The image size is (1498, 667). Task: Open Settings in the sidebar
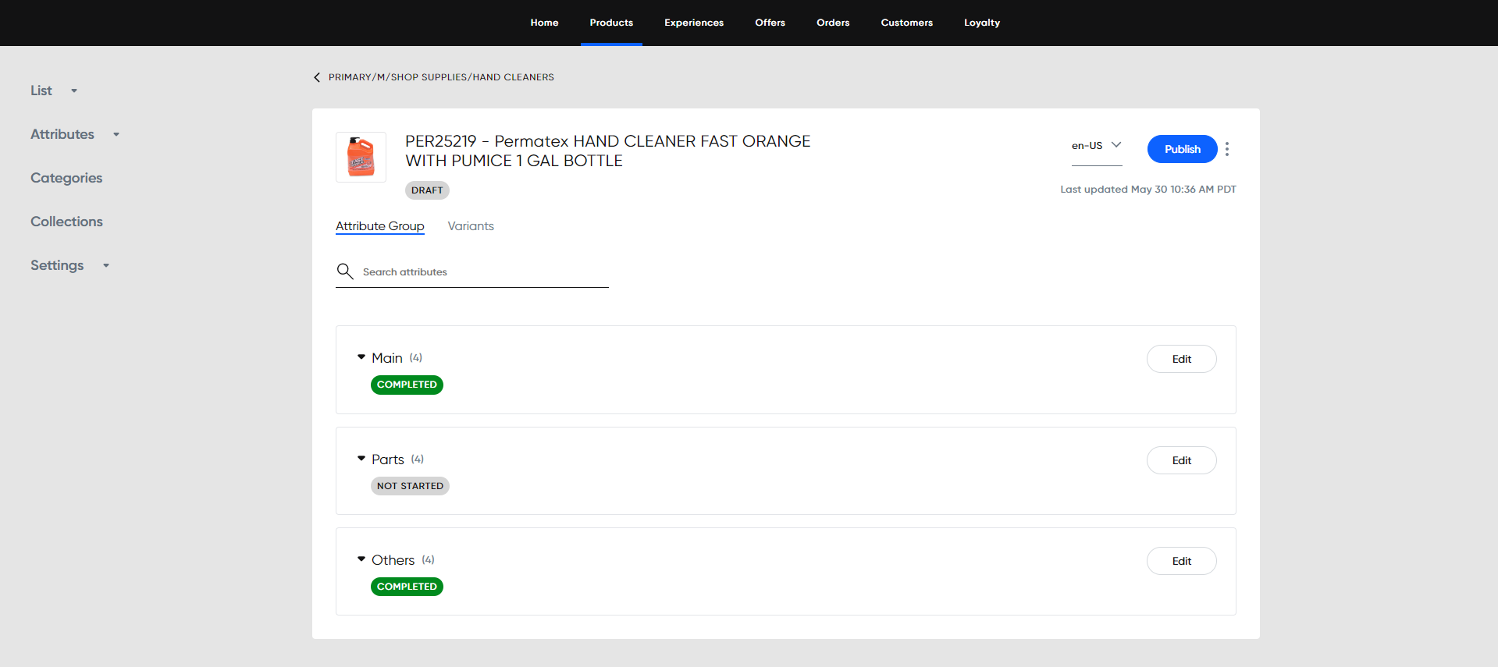click(57, 265)
